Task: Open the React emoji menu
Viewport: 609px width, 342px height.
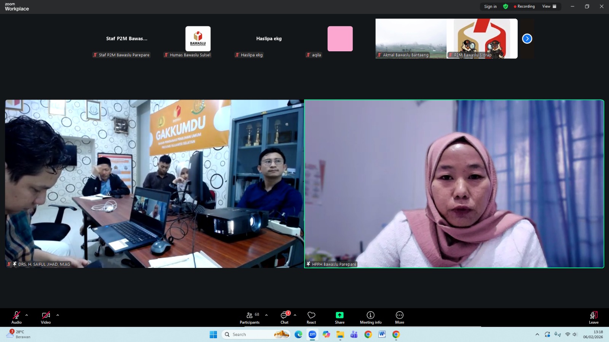Action: 311,318
